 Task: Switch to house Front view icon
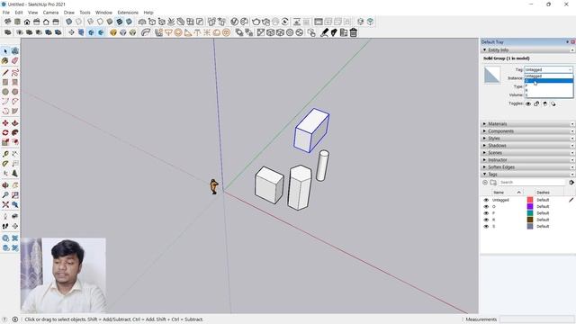[x=27, y=22]
